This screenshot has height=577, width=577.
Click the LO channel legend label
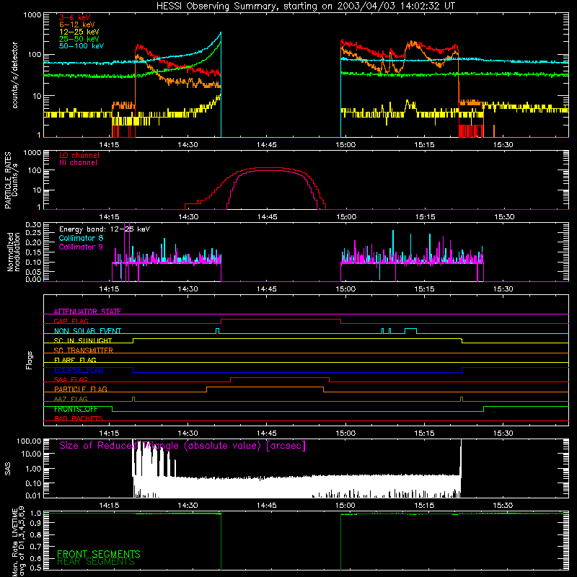coord(79,156)
